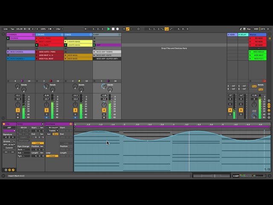Click the clip name field ARP
The height and width of the screenshot is (205, 273).
click(x=9, y=128)
